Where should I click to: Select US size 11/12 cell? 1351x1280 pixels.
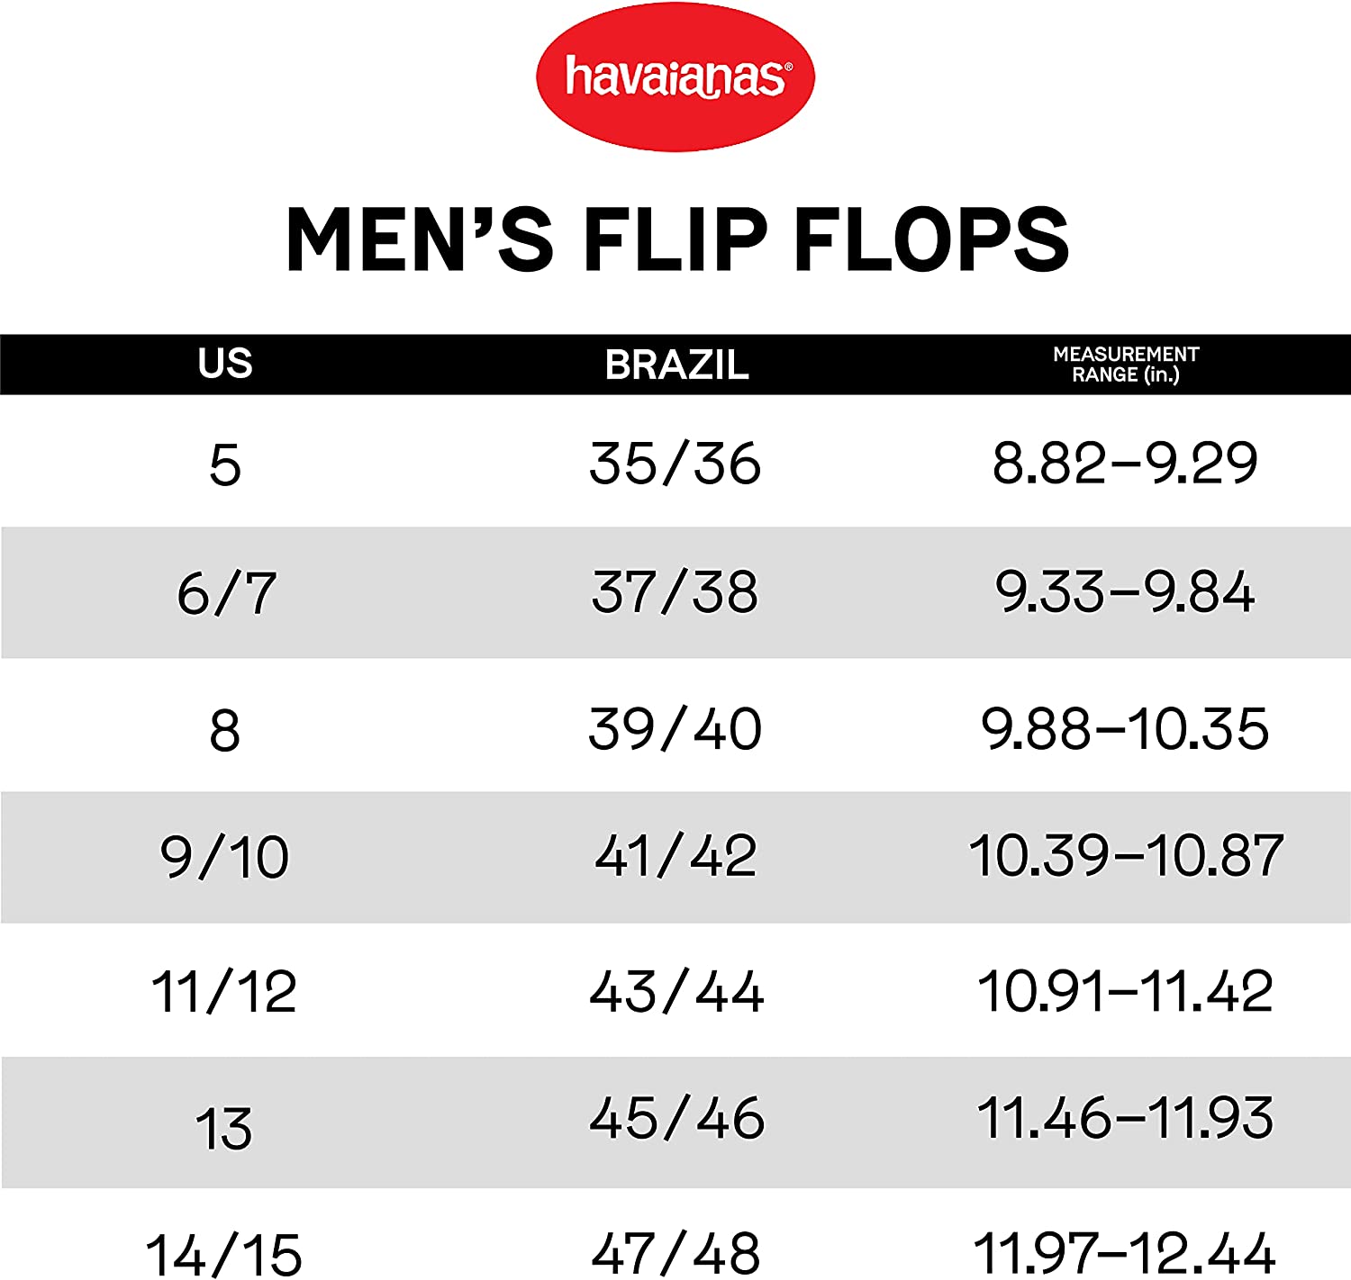[x=224, y=992]
